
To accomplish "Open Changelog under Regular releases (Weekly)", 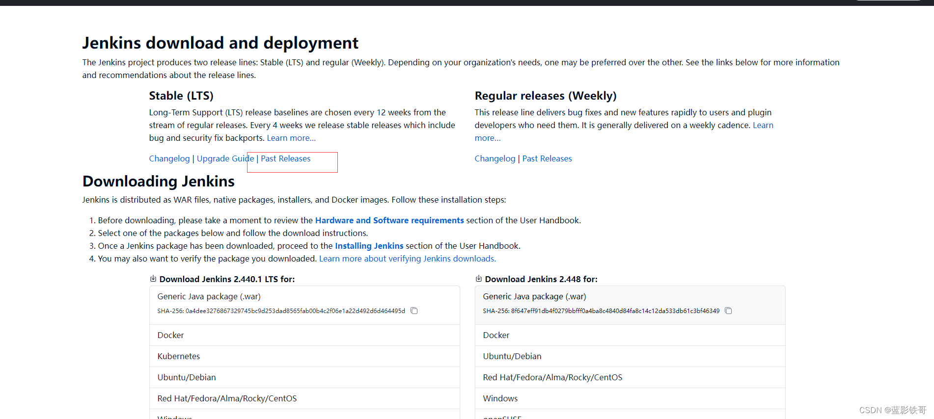I will (495, 158).
